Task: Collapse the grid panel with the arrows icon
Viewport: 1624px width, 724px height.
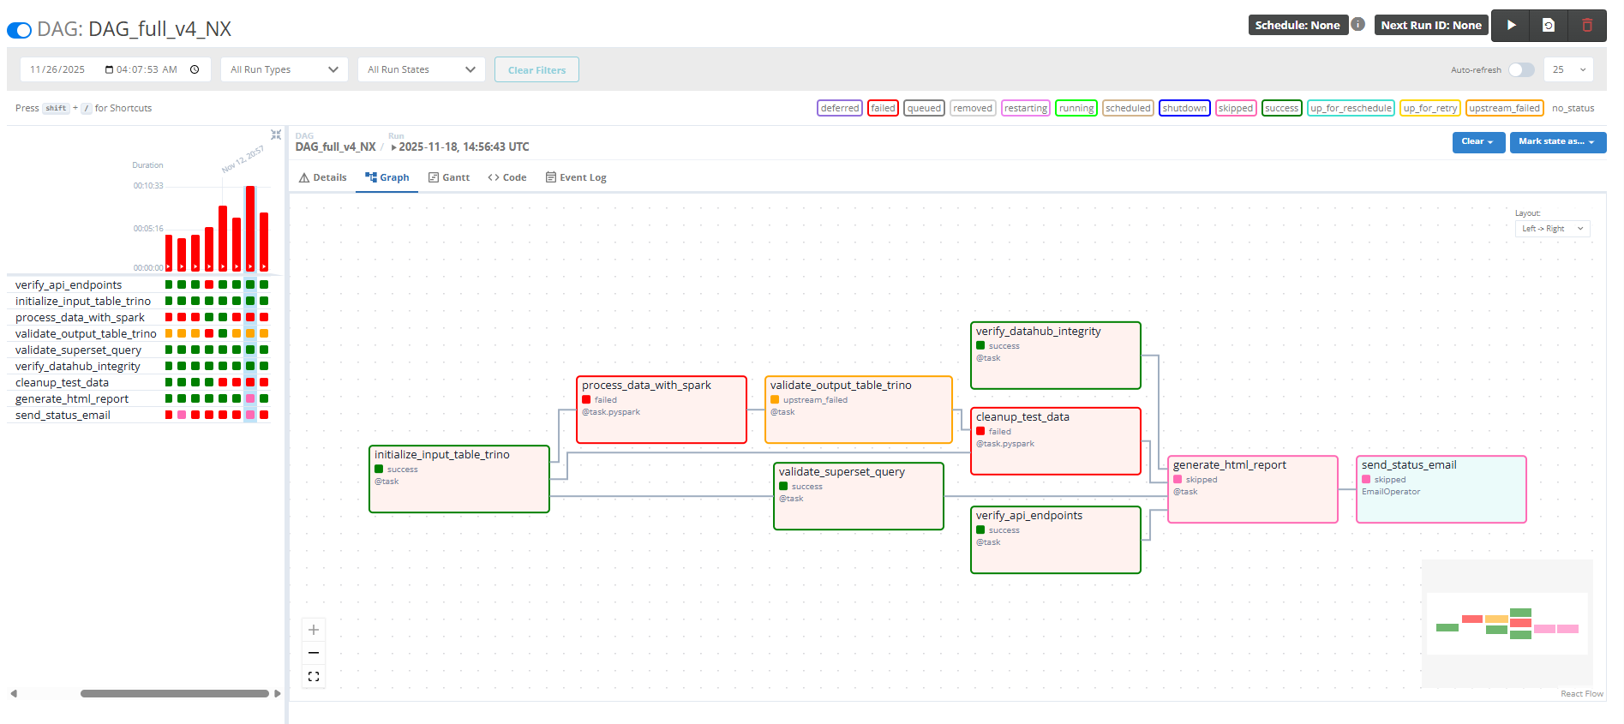Action: (276, 135)
